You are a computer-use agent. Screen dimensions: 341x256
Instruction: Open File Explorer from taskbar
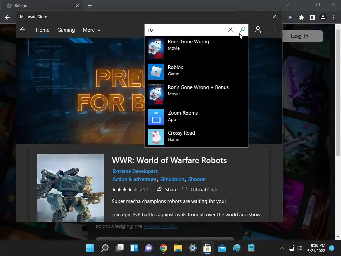[x=178, y=248]
